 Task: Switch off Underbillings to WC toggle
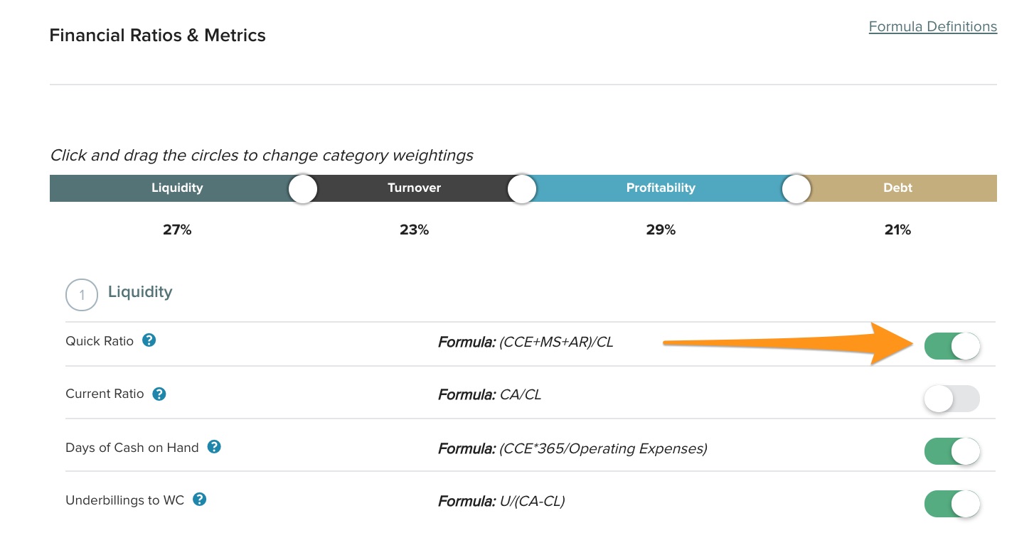point(952,505)
